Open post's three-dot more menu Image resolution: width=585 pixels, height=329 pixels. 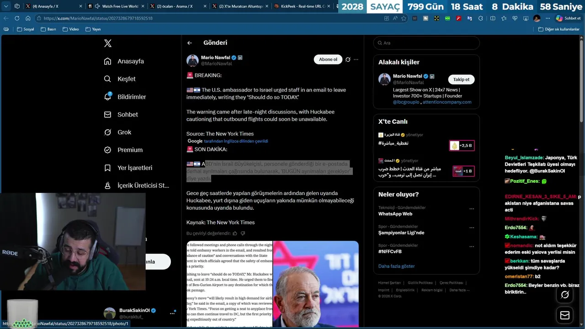[356, 59]
